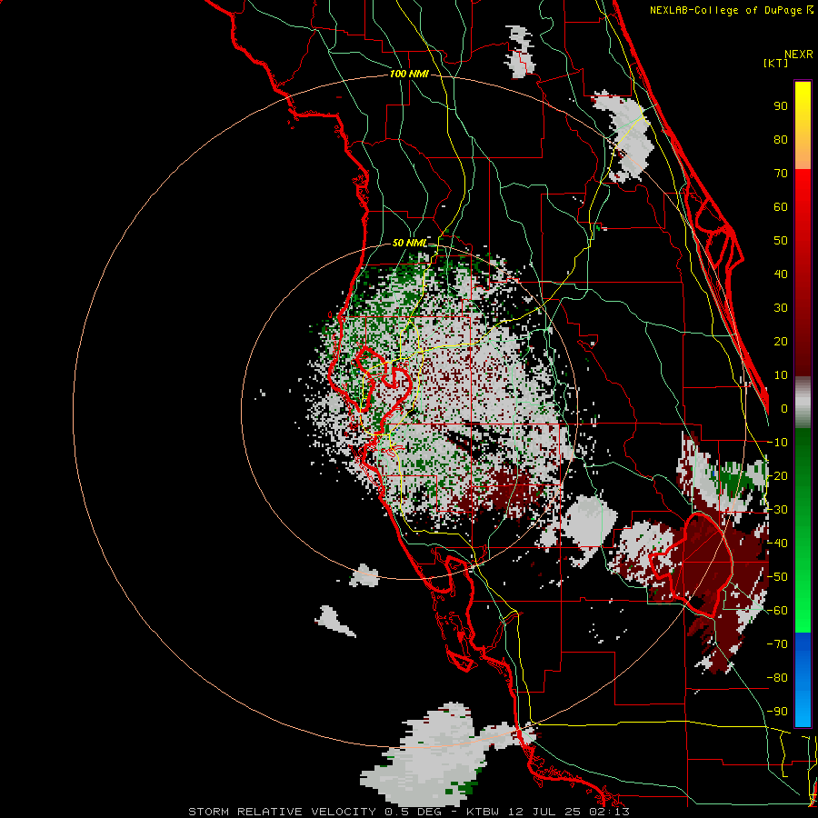
Task: Click the positive 20 knots scale label
Action: click(781, 341)
